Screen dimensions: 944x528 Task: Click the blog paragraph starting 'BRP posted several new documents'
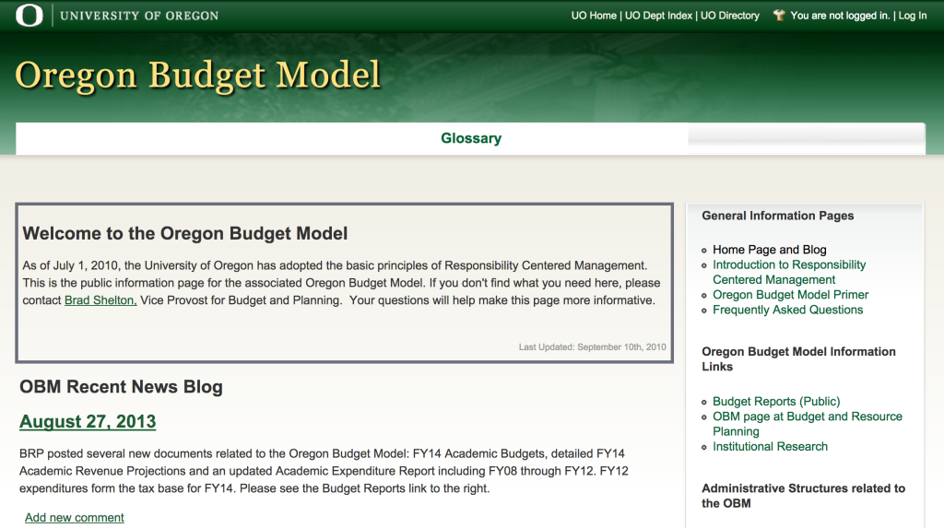pos(324,471)
